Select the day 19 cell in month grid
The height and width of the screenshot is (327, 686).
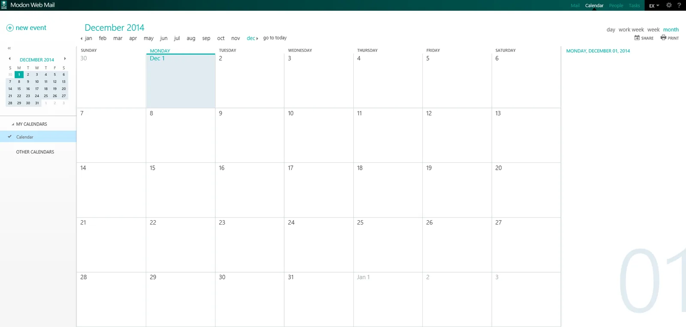point(457,190)
